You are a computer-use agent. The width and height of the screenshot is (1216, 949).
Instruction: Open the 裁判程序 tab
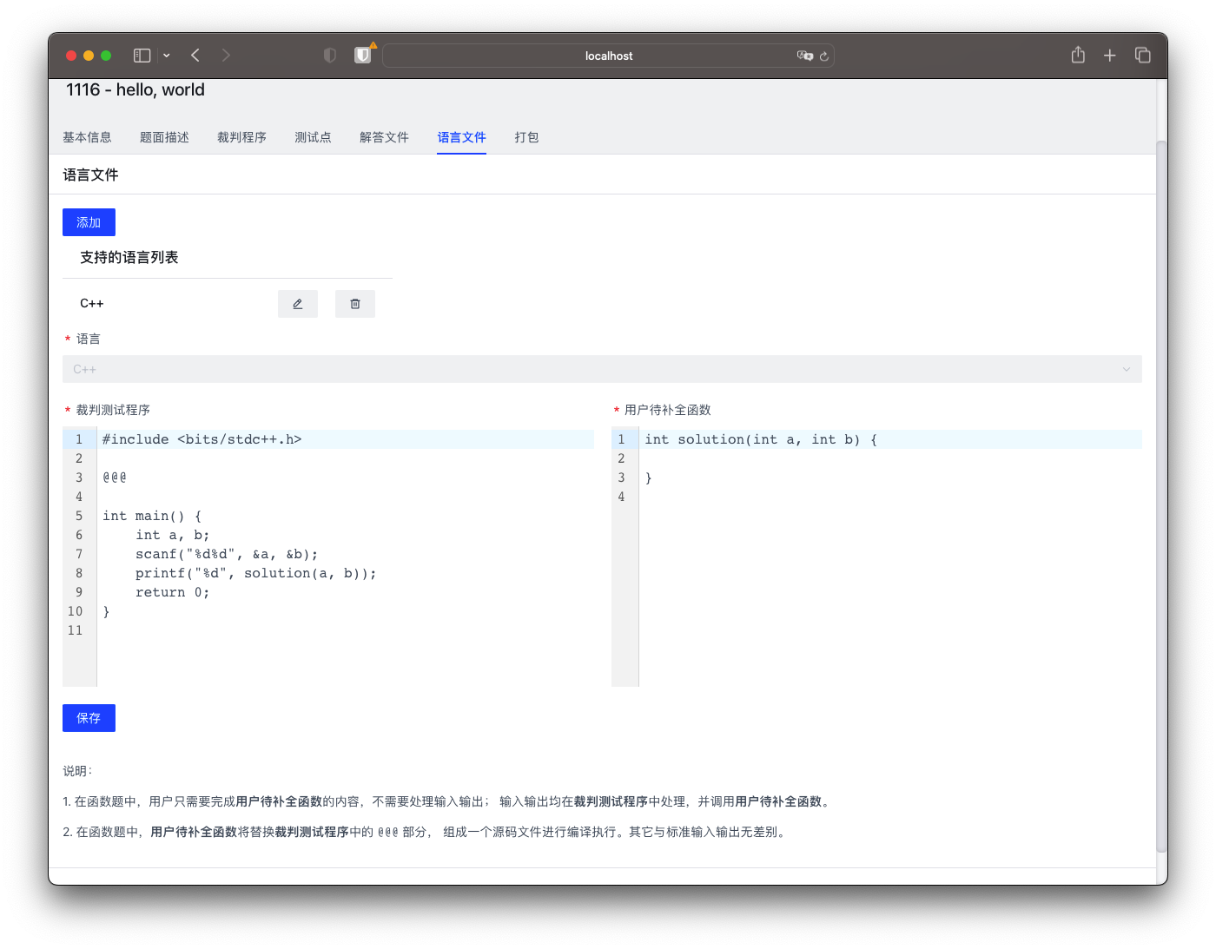pyautogui.click(x=241, y=137)
